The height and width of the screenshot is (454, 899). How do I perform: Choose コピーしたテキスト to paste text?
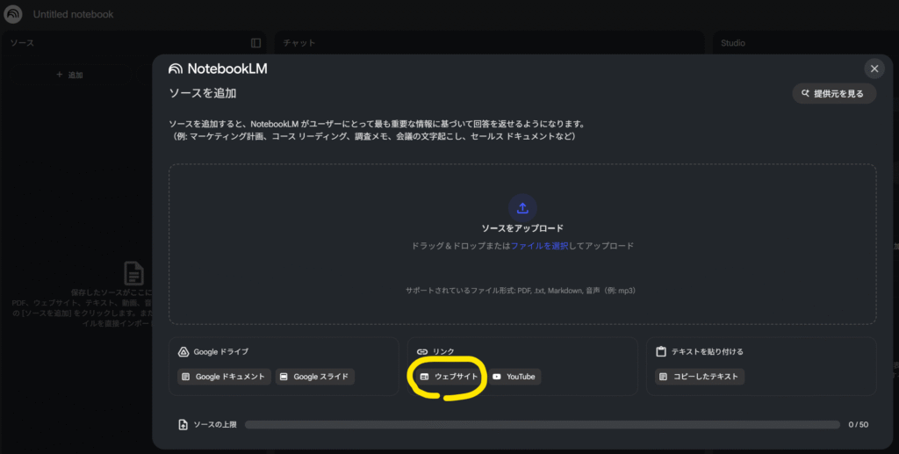coord(700,377)
